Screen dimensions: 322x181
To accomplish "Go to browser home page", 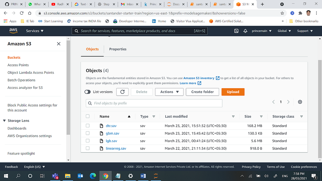I will coord(29,13).
